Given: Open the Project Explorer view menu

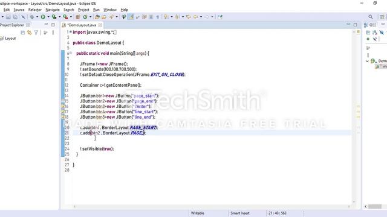Looking at the screenshot, I should [x=53, y=33].
